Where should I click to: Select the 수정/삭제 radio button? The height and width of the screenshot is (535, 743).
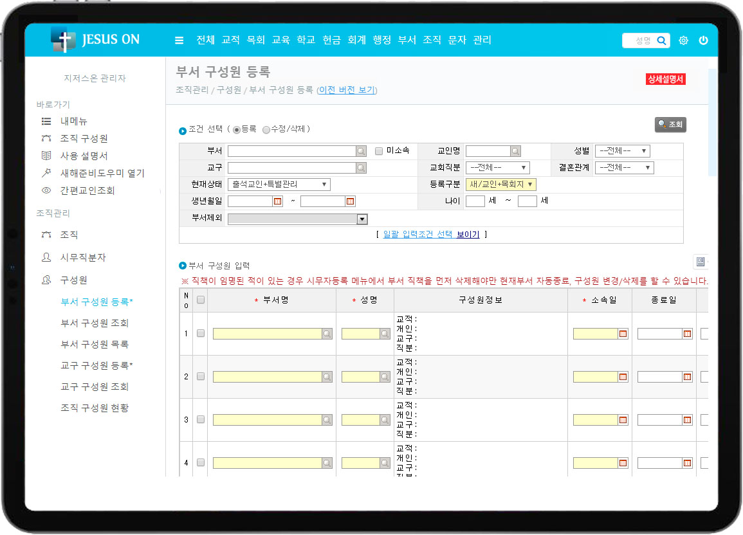(266, 130)
